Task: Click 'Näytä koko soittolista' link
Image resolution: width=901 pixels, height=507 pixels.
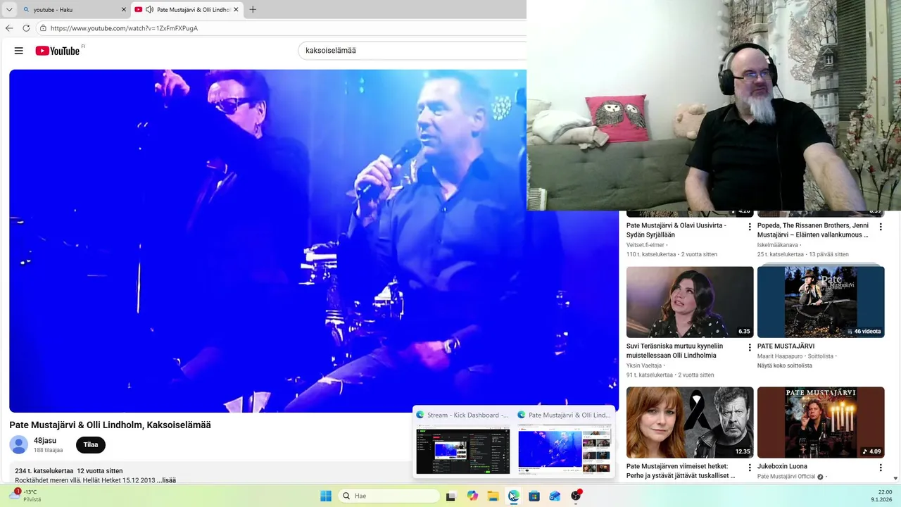Action: click(x=785, y=365)
